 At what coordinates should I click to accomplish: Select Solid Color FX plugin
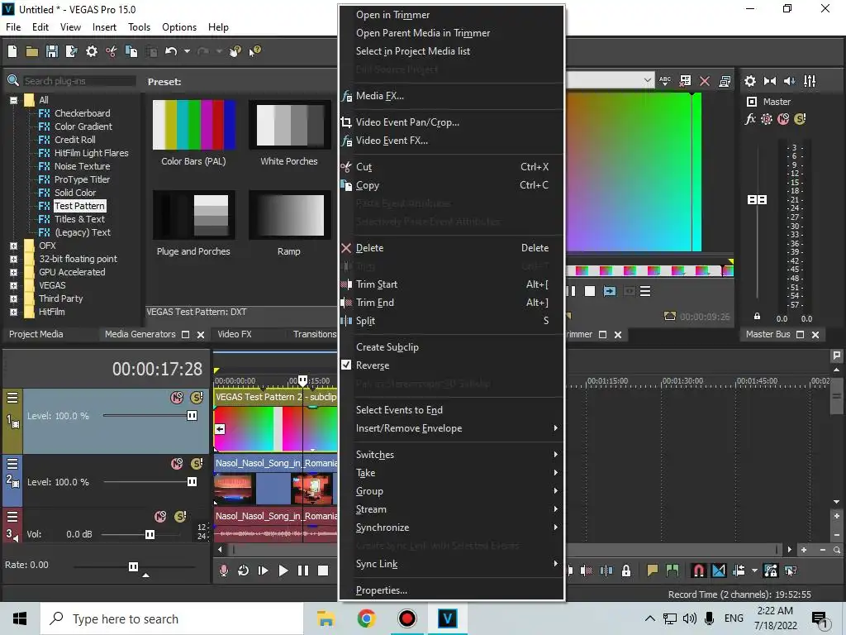(x=75, y=193)
